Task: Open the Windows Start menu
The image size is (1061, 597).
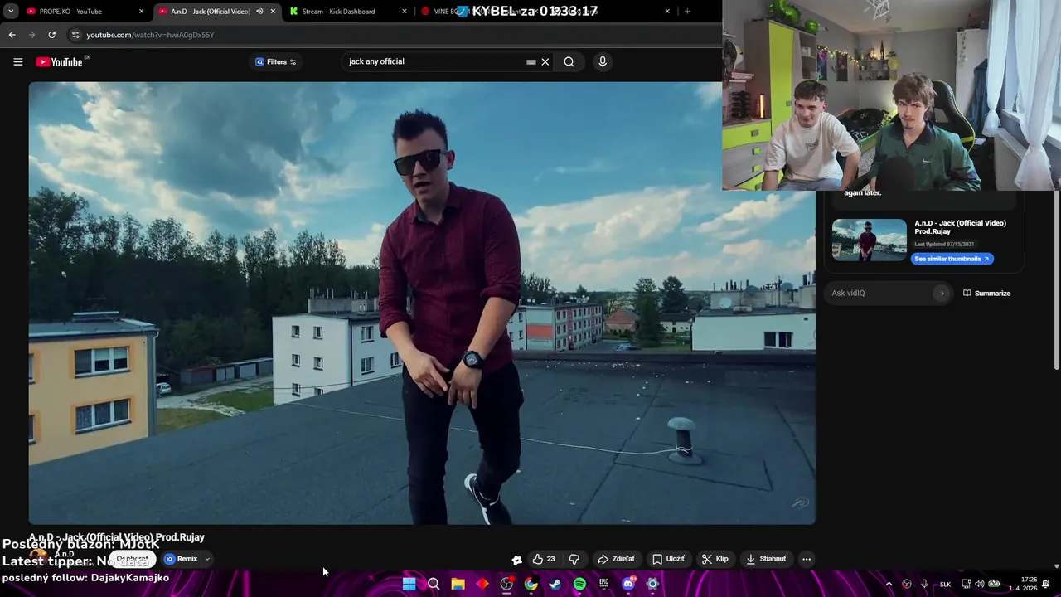Action: (x=409, y=584)
